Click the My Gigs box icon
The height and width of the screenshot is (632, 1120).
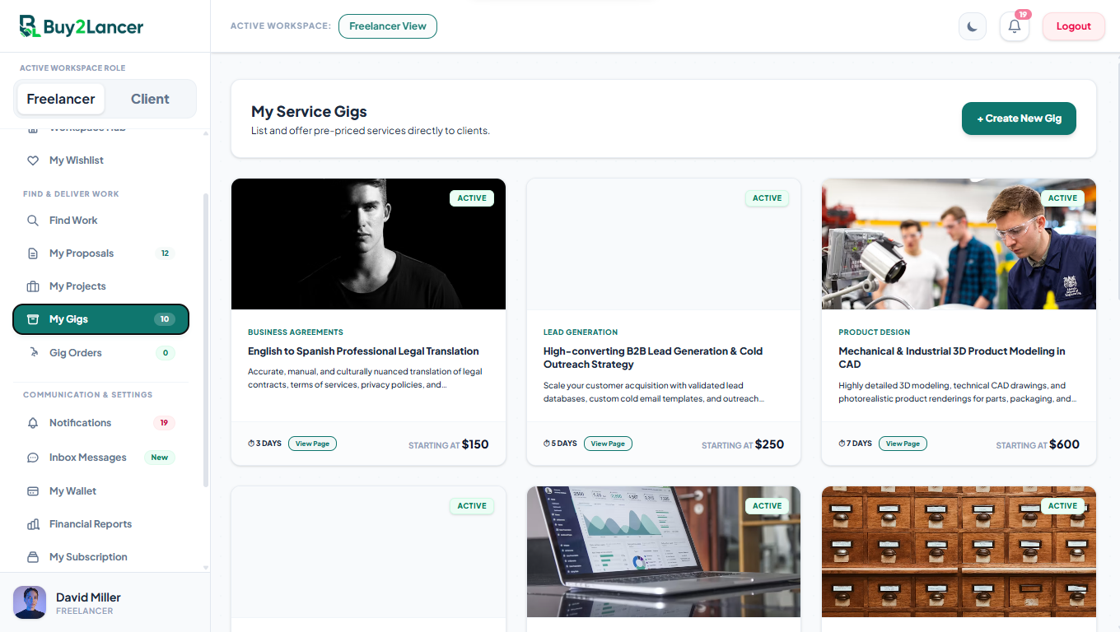(x=33, y=319)
